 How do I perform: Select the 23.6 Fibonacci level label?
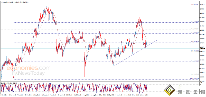[195, 22]
